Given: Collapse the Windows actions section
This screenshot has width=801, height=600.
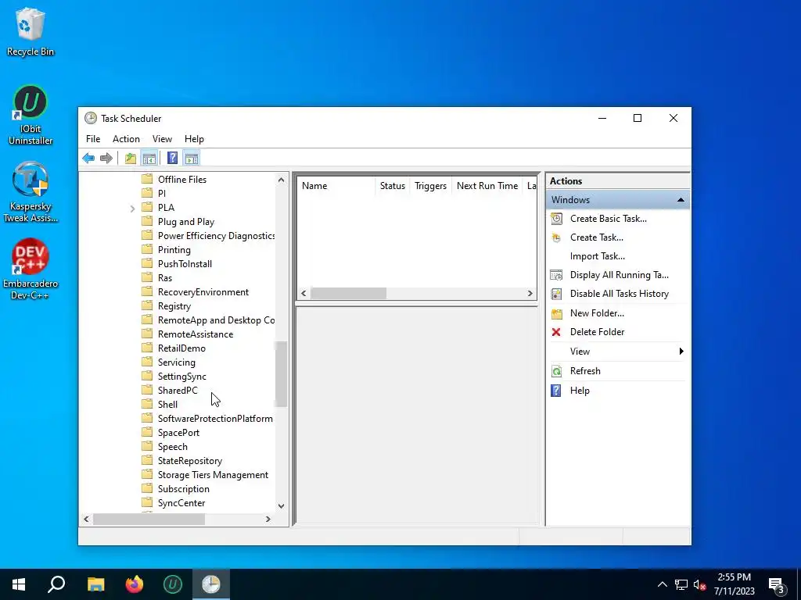Looking at the screenshot, I should coord(681,200).
